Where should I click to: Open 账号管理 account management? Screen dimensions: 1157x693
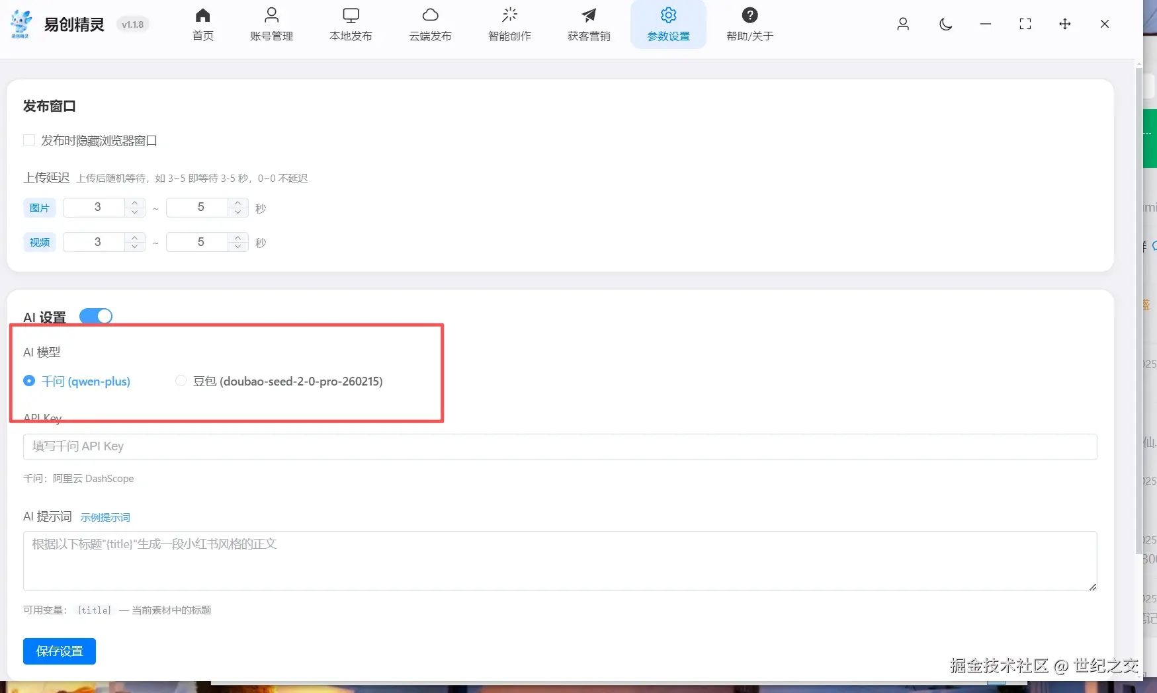point(271,24)
